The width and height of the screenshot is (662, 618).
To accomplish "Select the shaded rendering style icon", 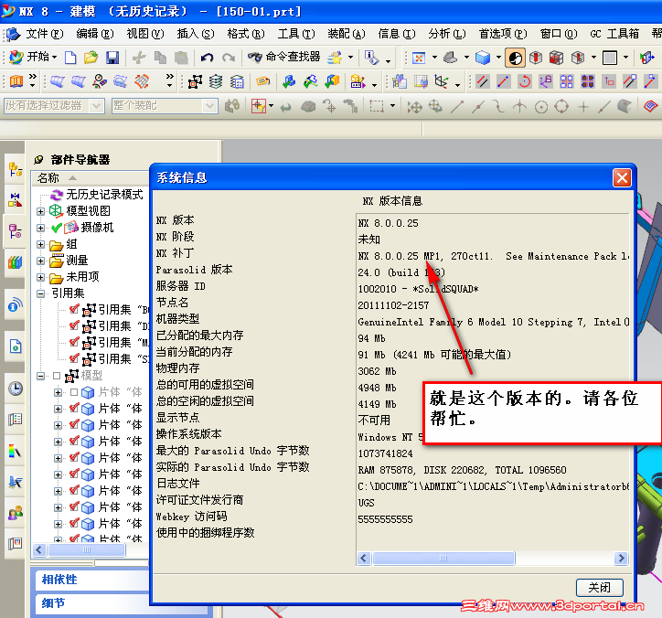I will click(x=483, y=58).
